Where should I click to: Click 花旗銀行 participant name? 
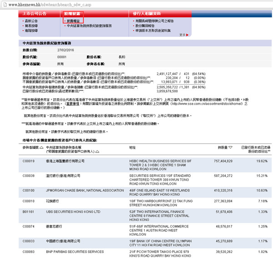pyautogui.click(x=52, y=201)
